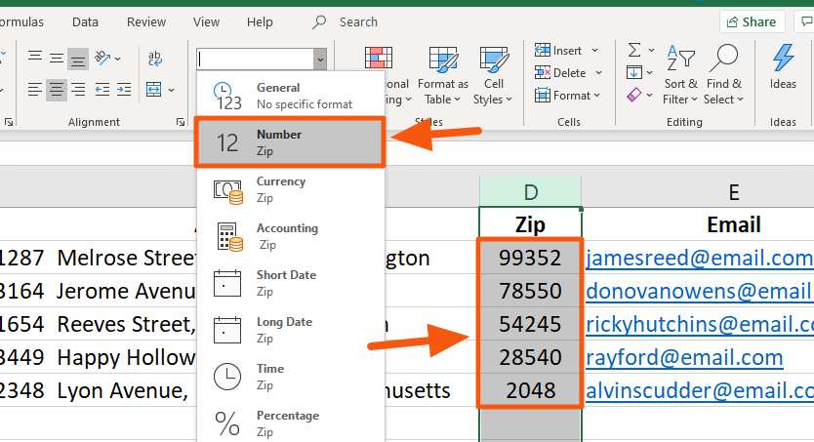Open the View ribbon tab
This screenshot has width=814, height=442.
click(206, 21)
